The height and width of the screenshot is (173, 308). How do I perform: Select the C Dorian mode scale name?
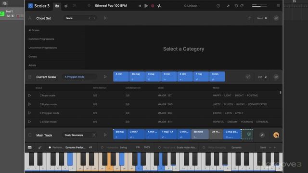pos(48,104)
